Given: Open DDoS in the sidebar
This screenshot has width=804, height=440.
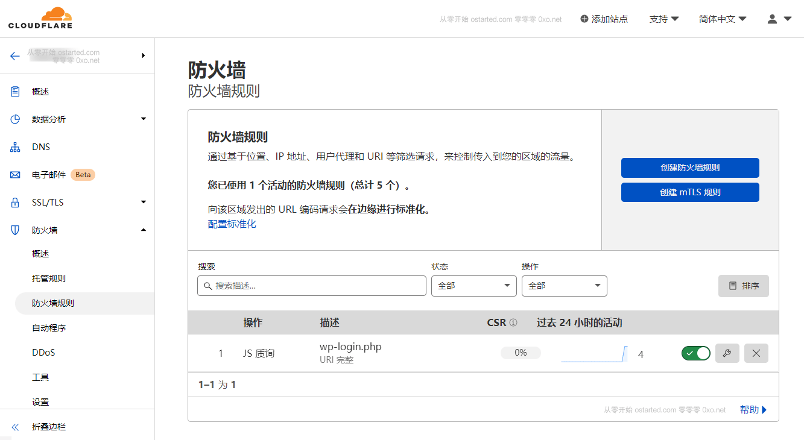Looking at the screenshot, I should 43,353.
